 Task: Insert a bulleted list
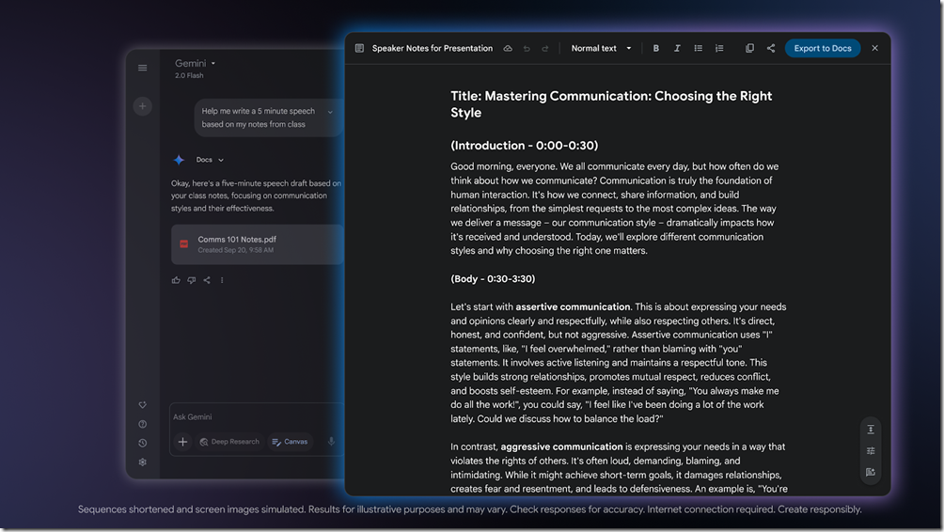point(698,48)
